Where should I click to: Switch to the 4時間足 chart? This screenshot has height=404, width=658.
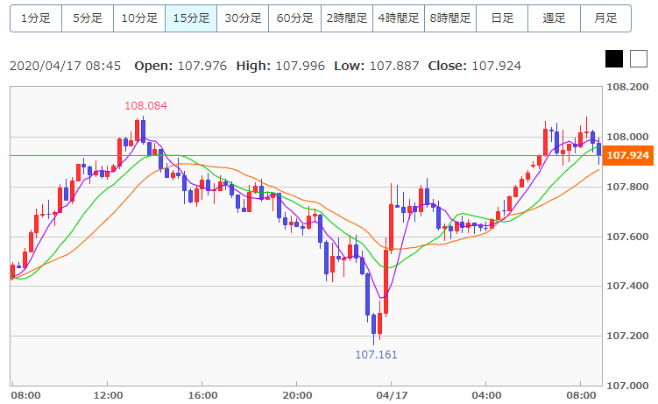pos(399,18)
